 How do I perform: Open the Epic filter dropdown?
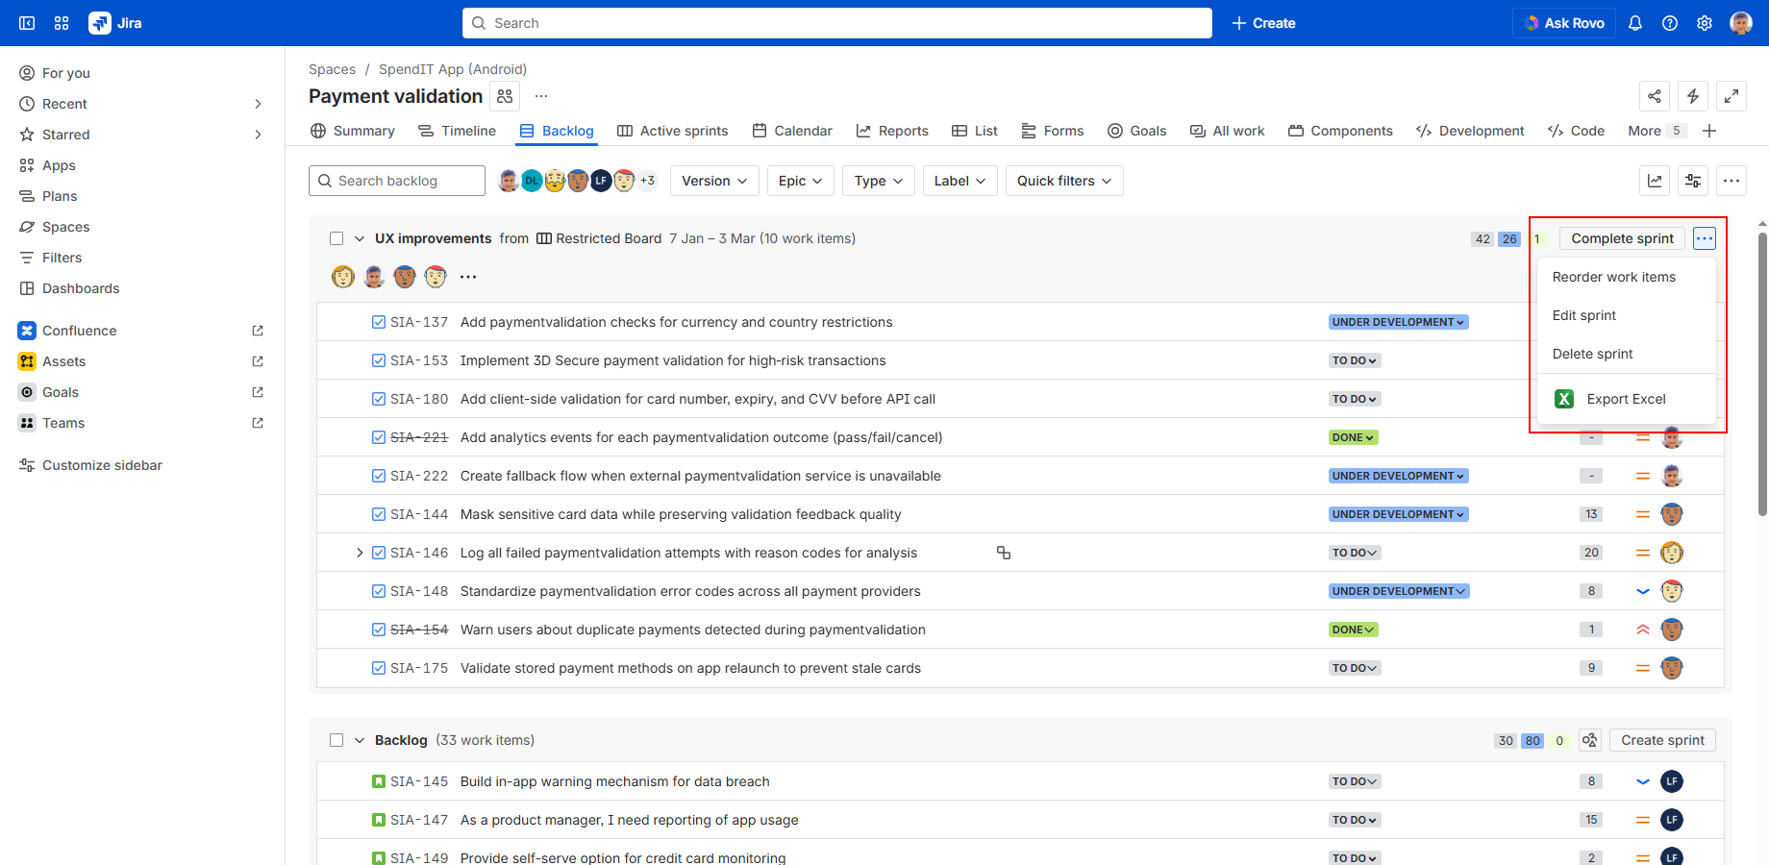pyautogui.click(x=800, y=181)
